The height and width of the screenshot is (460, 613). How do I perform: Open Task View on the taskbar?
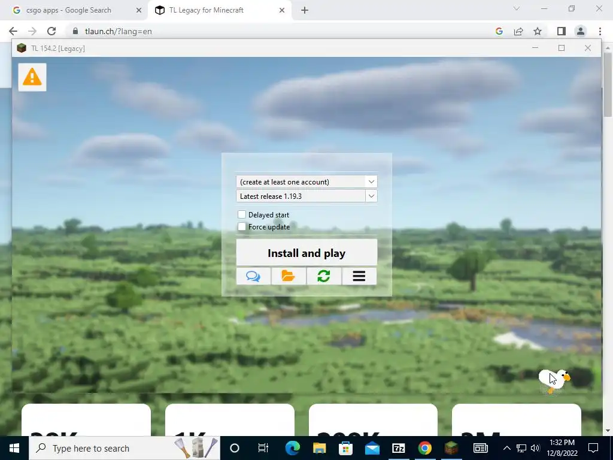point(263,448)
